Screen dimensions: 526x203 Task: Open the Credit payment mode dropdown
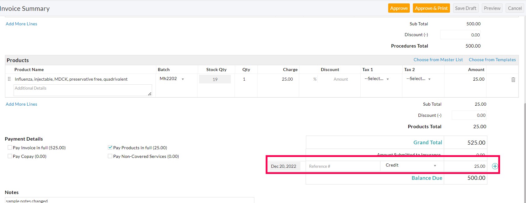(x=412, y=165)
